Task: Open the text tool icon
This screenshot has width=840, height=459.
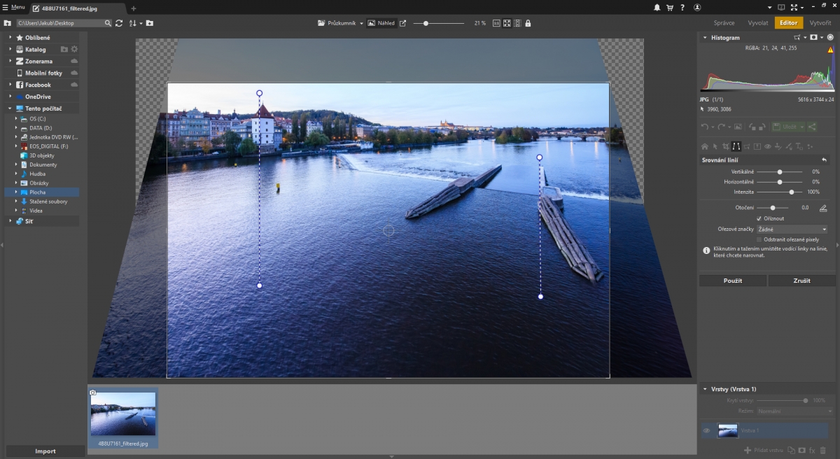Action: pos(800,146)
